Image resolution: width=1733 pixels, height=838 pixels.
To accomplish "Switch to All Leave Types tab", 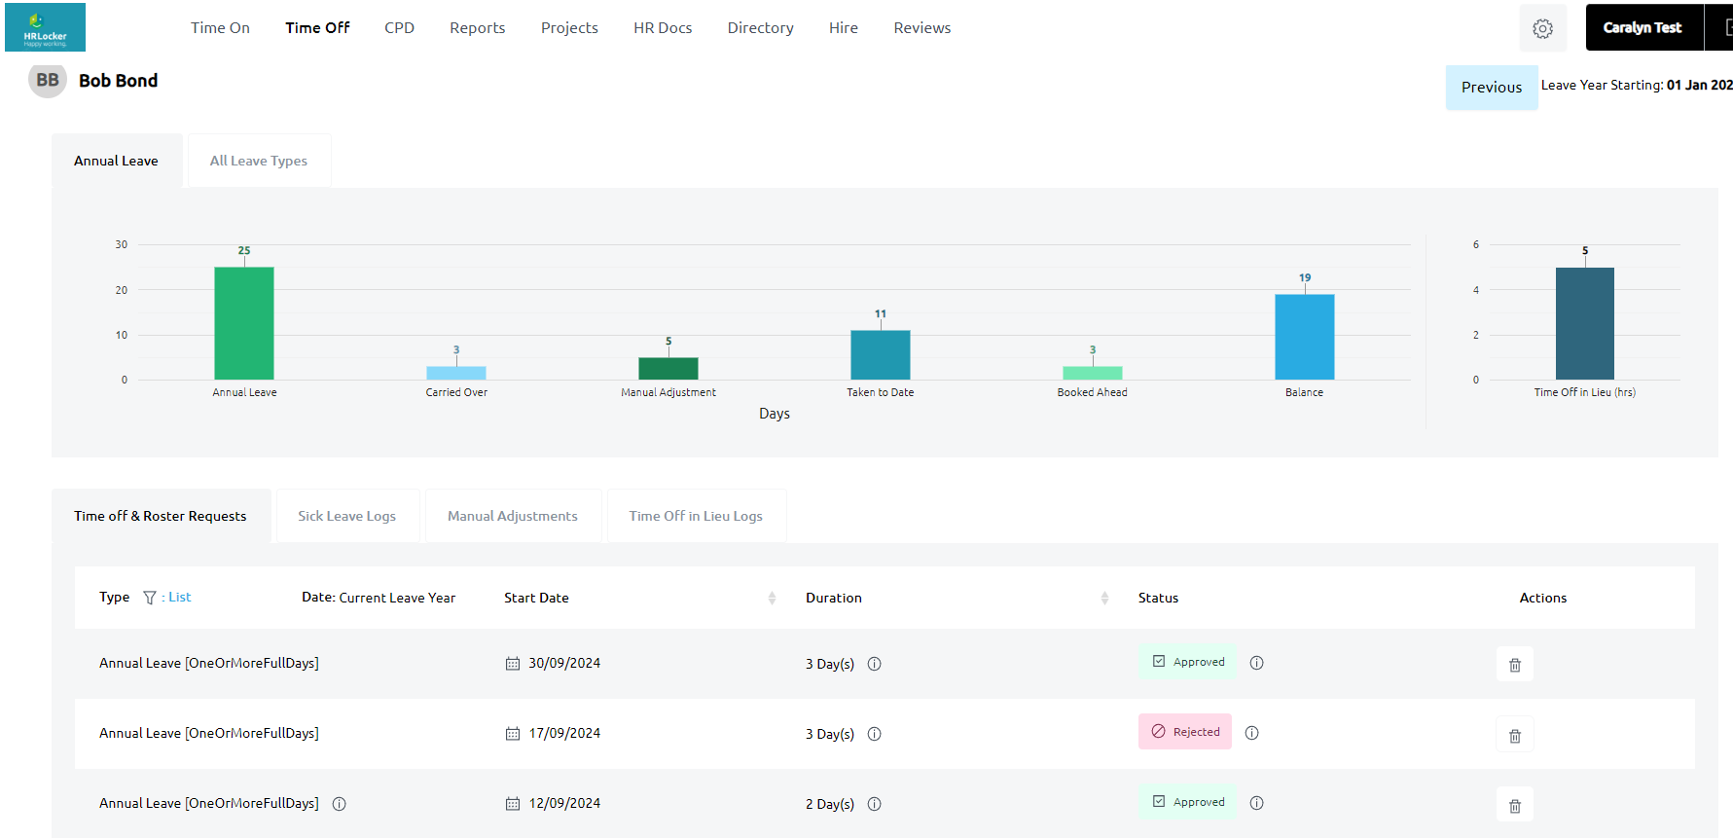I will coord(258,161).
